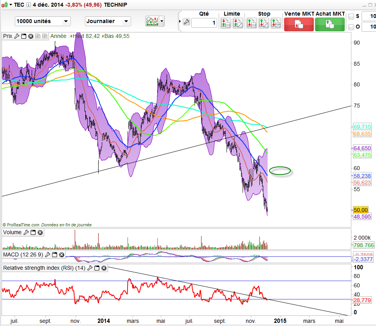Click the 2015 label on time axis
The height and width of the screenshot is (326, 376).
click(280, 321)
